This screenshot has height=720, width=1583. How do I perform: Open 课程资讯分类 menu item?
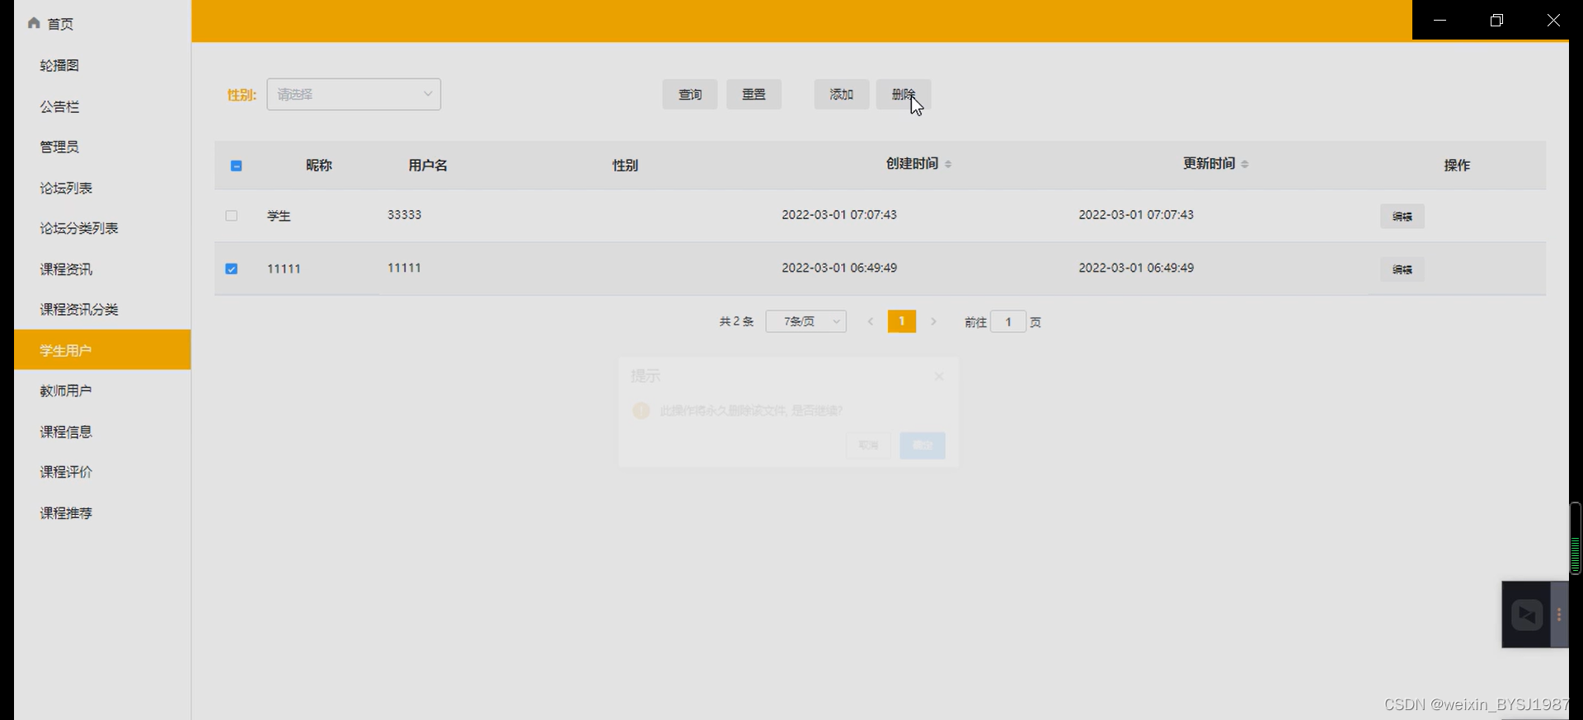79,310
